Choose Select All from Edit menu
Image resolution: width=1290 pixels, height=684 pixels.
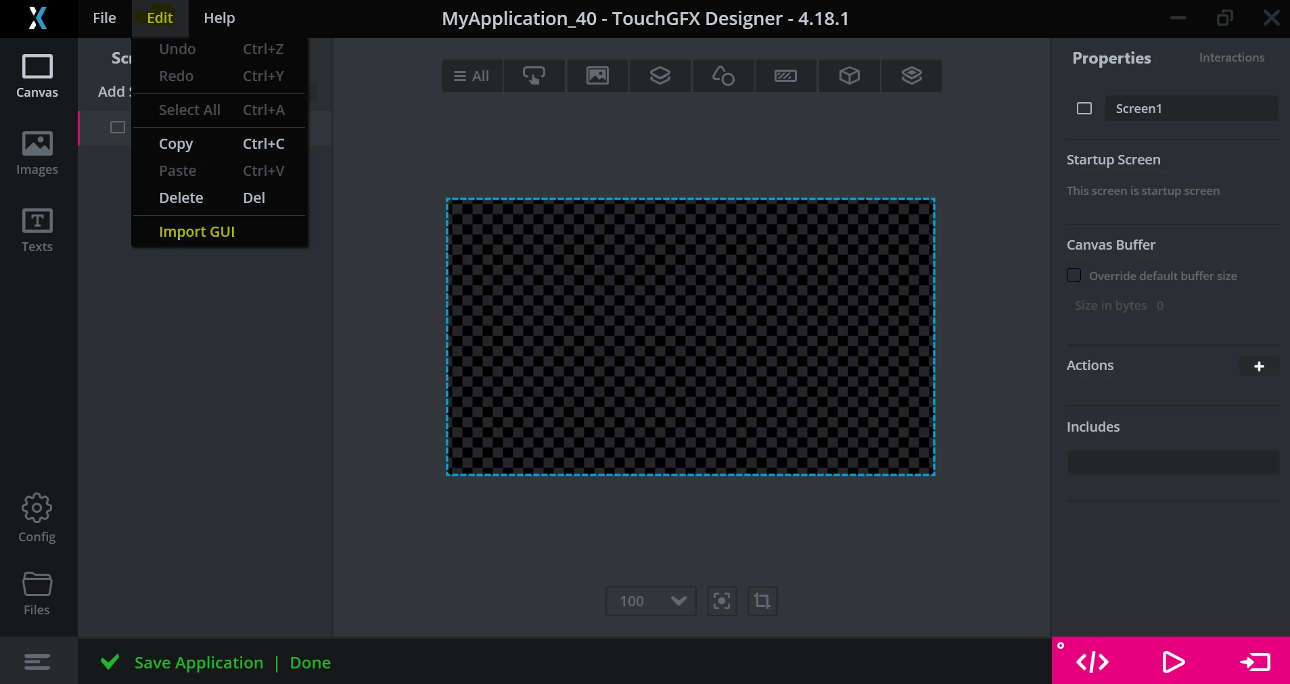click(x=220, y=110)
